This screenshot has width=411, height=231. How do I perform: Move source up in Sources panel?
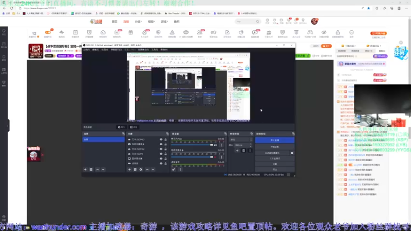(x=147, y=169)
